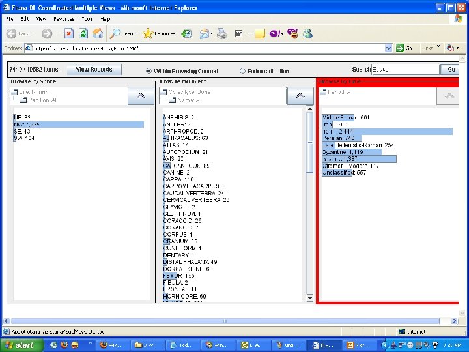Screen dimensions: 469x352
Task: Click the search Go button
Action: (450, 70)
